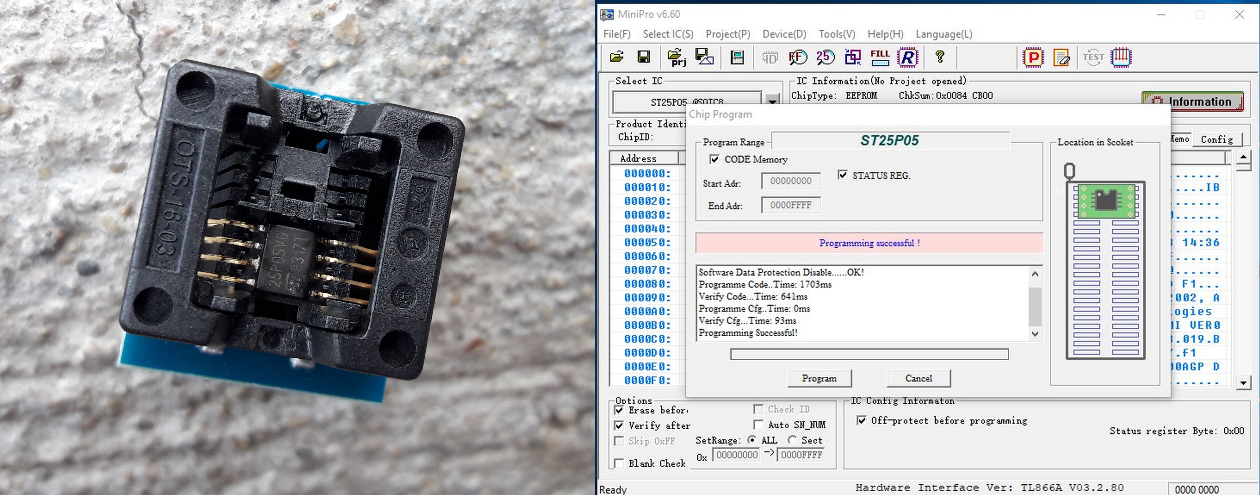The width and height of the screenshot is (1260, 495).
Task: Click the save floppy disk icon
Action: pyautogui.click(x=644, y=57)
